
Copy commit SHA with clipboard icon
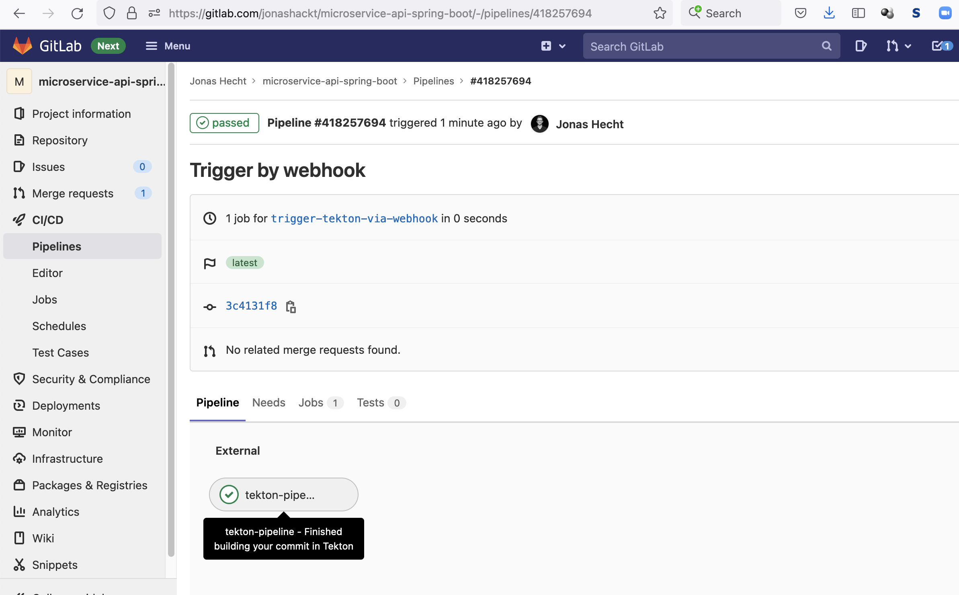click(291, 307)
